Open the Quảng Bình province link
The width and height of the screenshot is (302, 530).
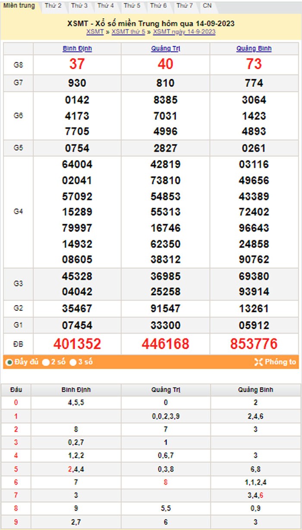(254, 49)
